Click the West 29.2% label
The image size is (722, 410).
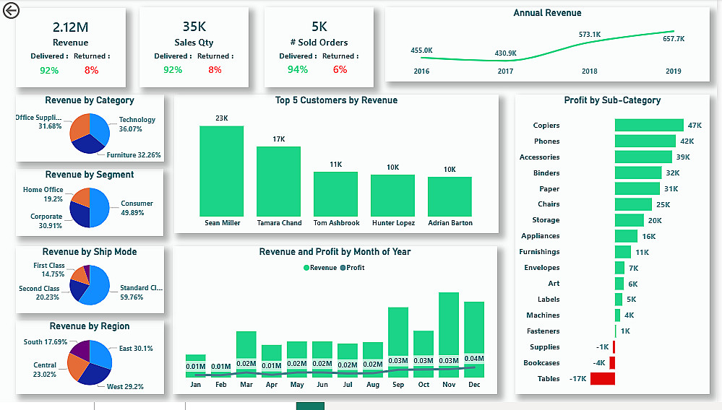click(125, 387)
